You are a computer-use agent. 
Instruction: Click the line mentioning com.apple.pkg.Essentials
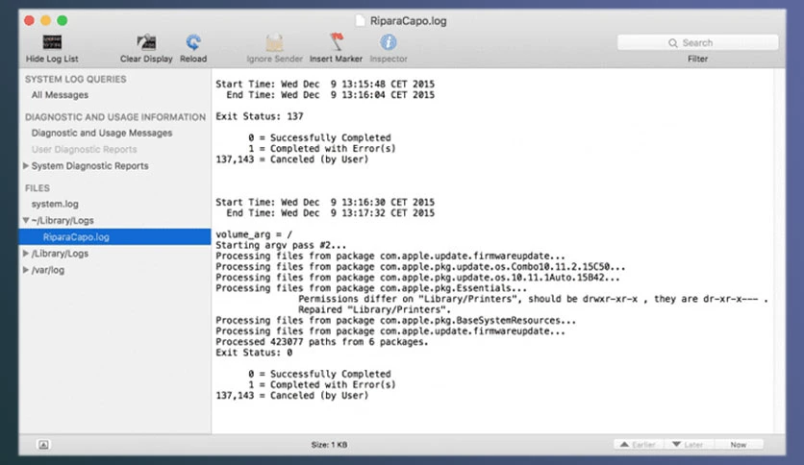coord(371,288)
